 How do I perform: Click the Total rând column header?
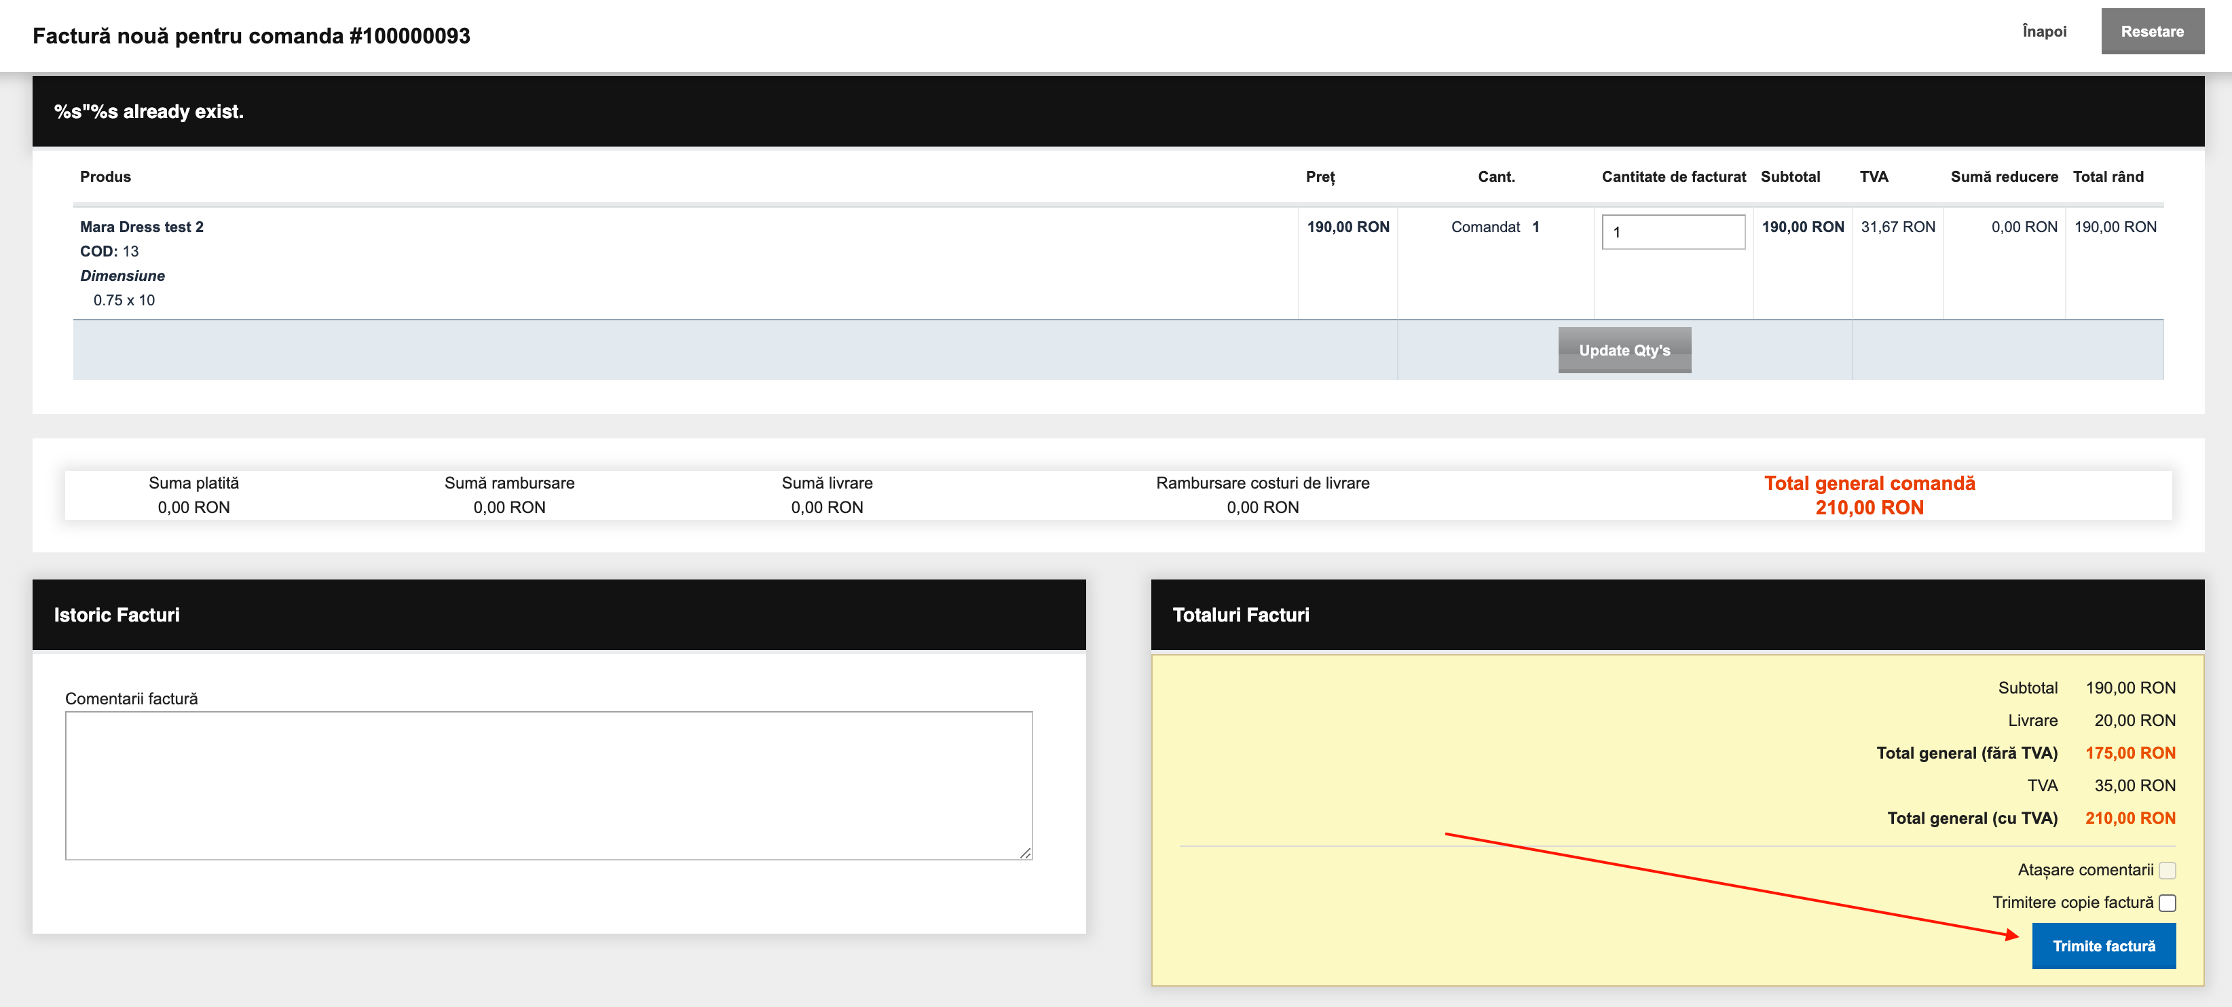click(x=2107, y=176)
